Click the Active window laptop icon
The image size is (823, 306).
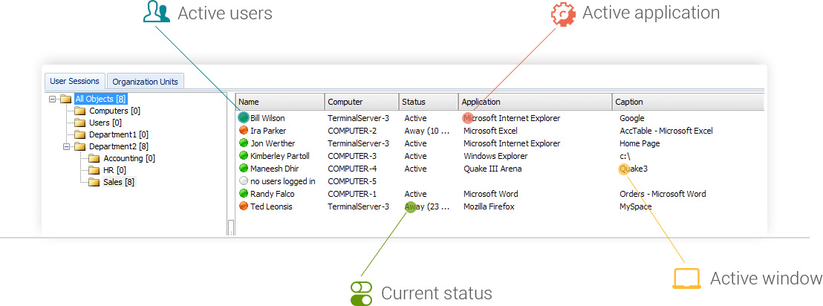686,279
